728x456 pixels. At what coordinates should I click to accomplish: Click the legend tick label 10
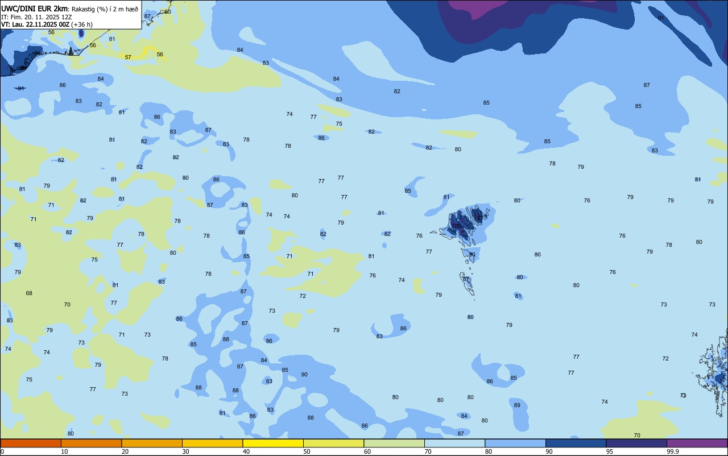pyautogui.click(x=64, y=451)
